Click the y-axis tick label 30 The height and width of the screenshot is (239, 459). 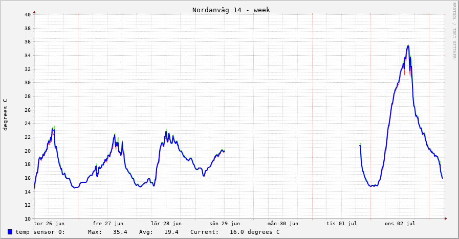click(x=28, y=83)
